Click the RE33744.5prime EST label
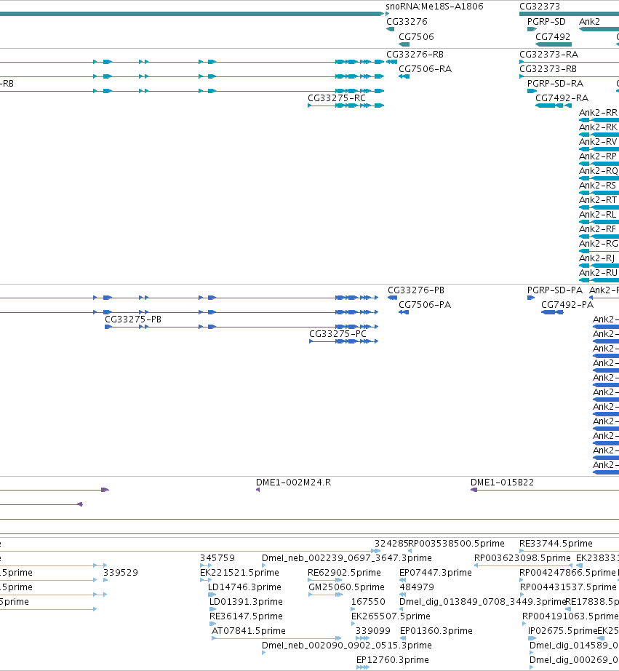The image size is (619, 671). [x=556, y=544]
